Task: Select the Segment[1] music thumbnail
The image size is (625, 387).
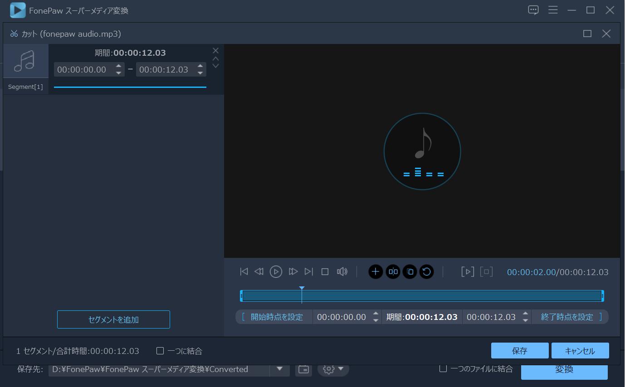Action: (26, 61)
